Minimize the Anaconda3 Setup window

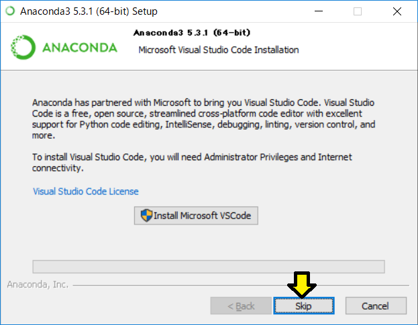[319, 11]
